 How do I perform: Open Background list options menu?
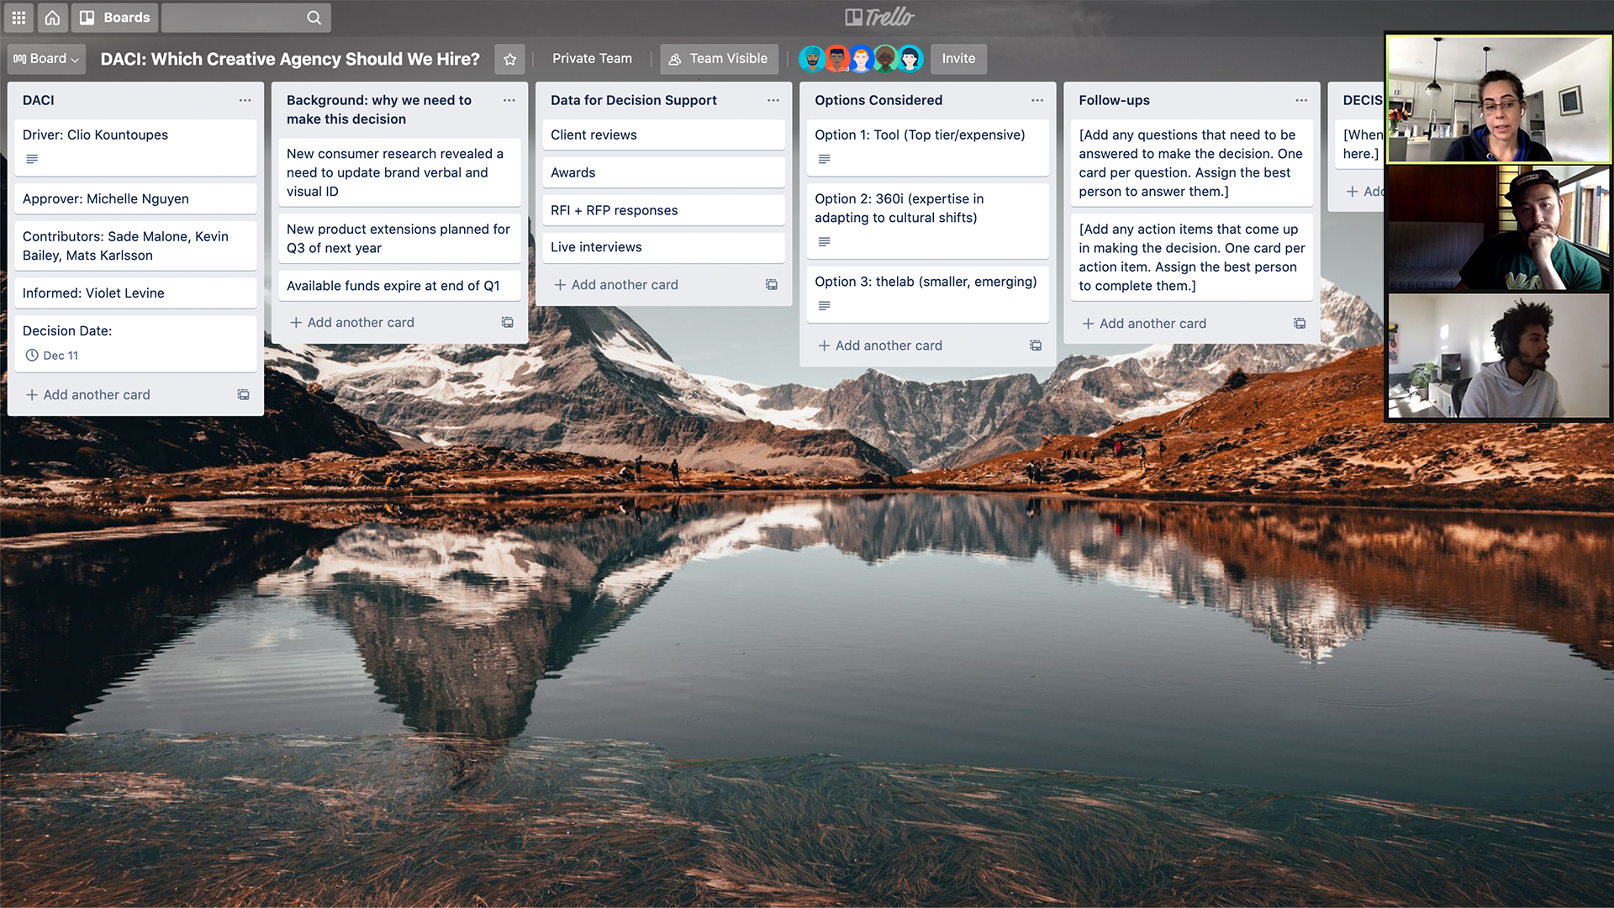click(x=508, y=100)
